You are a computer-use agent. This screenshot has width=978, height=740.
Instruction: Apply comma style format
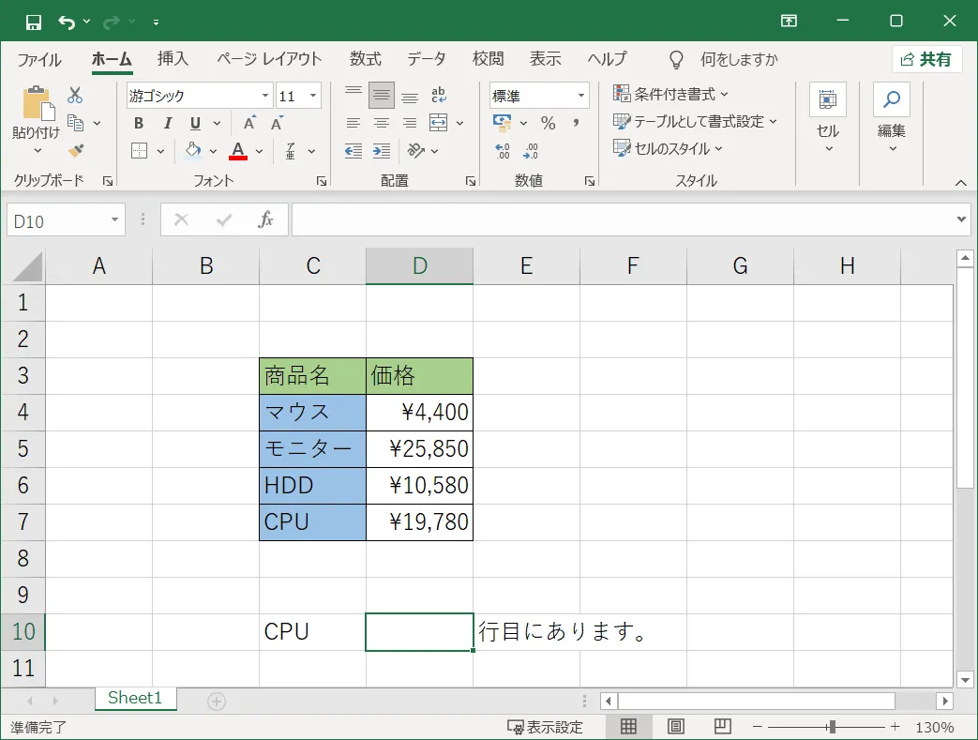coord(577,123)
